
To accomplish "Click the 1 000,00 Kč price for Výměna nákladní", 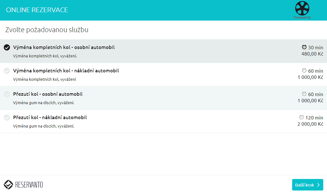I will pos(310,77).
